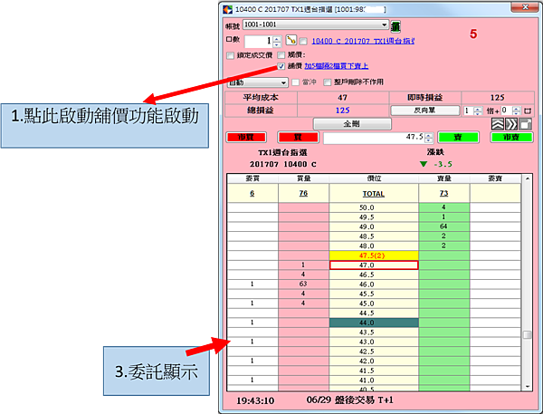The height and width of the screenshot is (414, 543).
Task: Click the 48.5 price cell
Action: [x=374, y=236]
